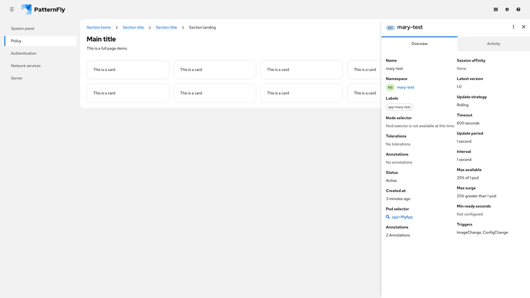Click '2 Annotations' text
This screenshot has height=298, width=530.
click(398, 235)
